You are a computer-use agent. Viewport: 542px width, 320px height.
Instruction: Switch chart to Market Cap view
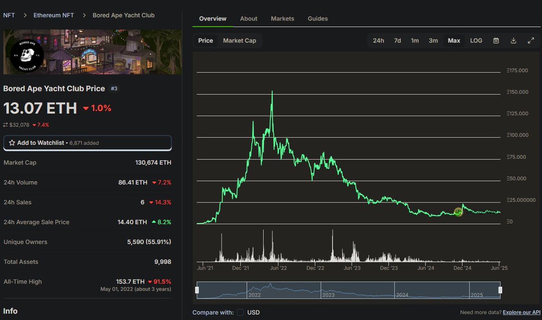point(239,41)
